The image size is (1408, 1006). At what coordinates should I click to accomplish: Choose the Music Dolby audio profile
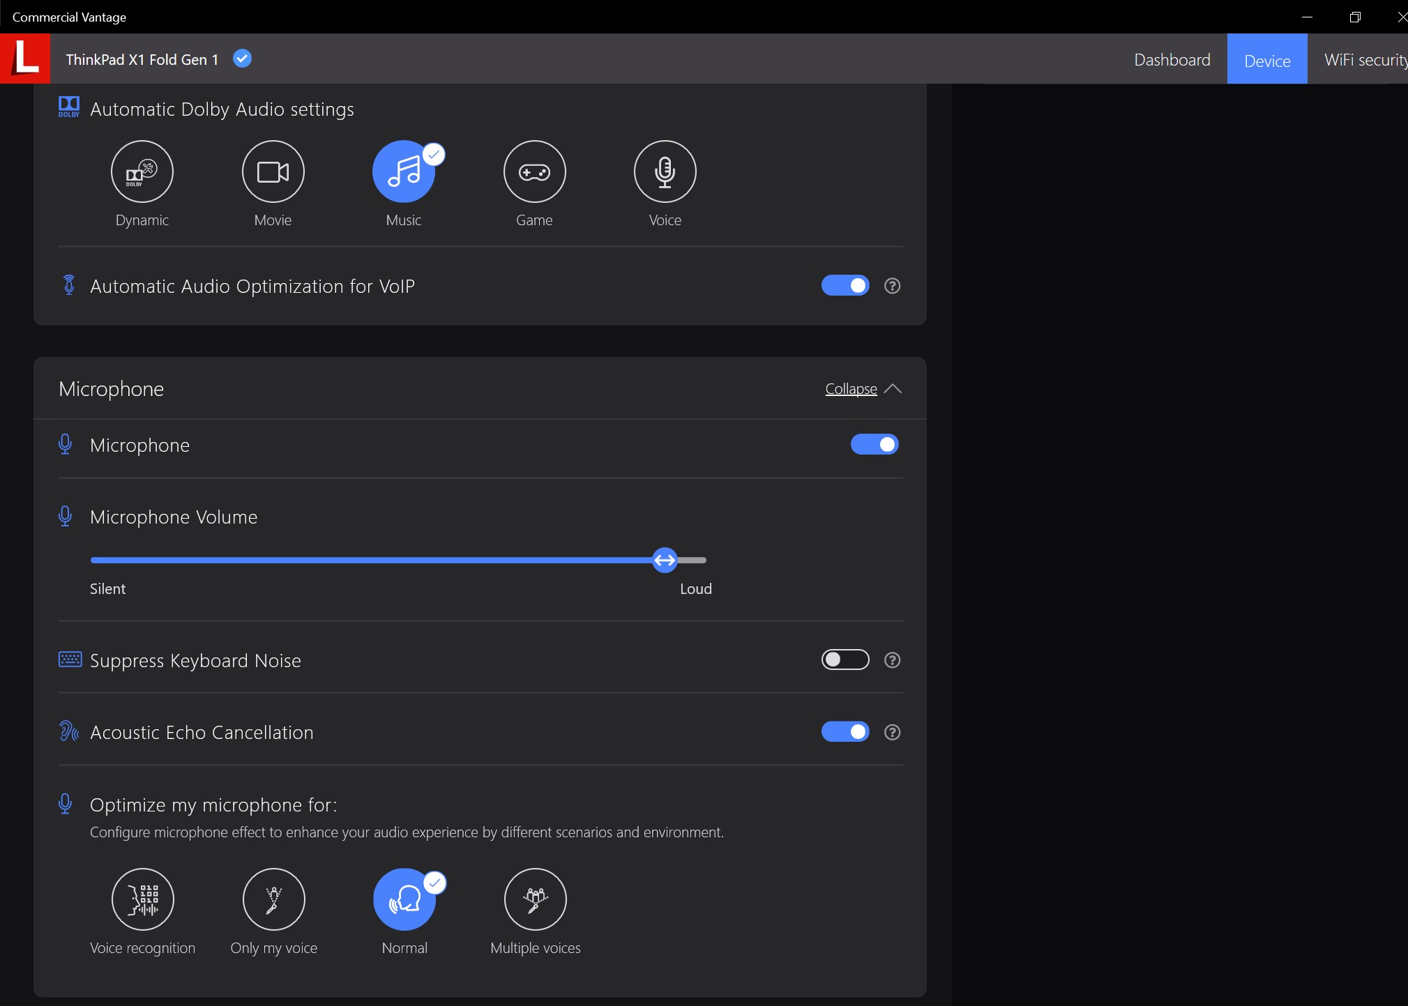coord(404,172)
